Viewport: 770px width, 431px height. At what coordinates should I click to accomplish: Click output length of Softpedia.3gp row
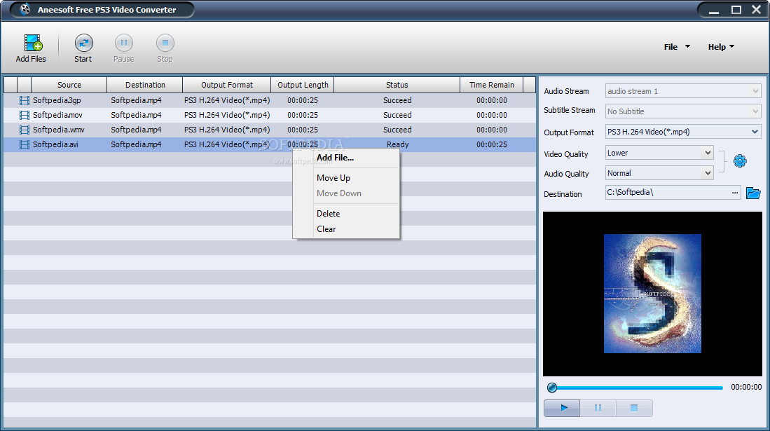303,100
